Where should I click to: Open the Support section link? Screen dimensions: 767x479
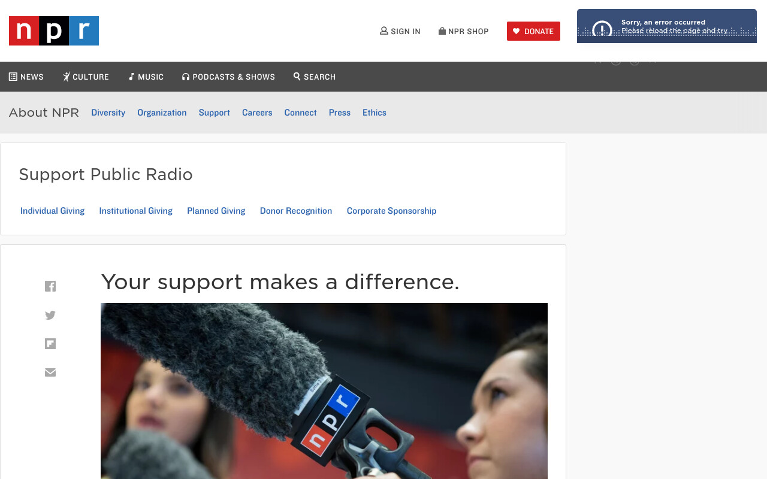pyautogui.click(x=215, y=113)
